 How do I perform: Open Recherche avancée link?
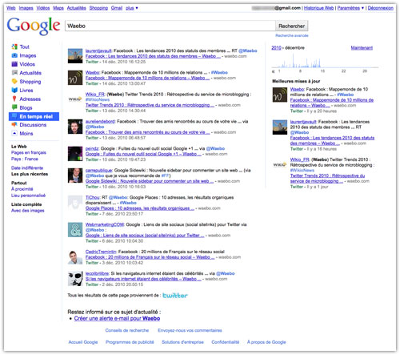point(292,35)
